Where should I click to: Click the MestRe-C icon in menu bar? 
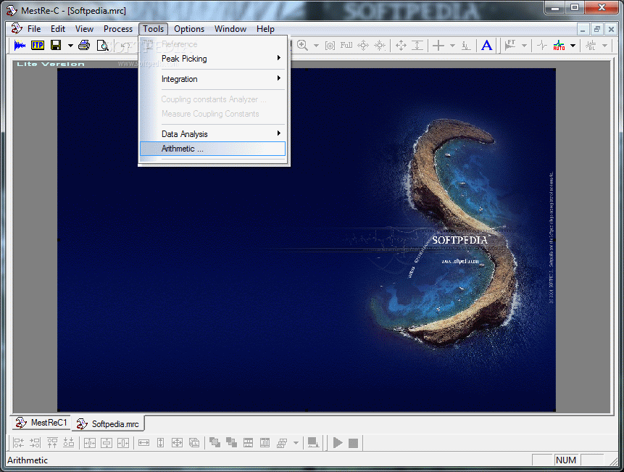coord(17,29)
